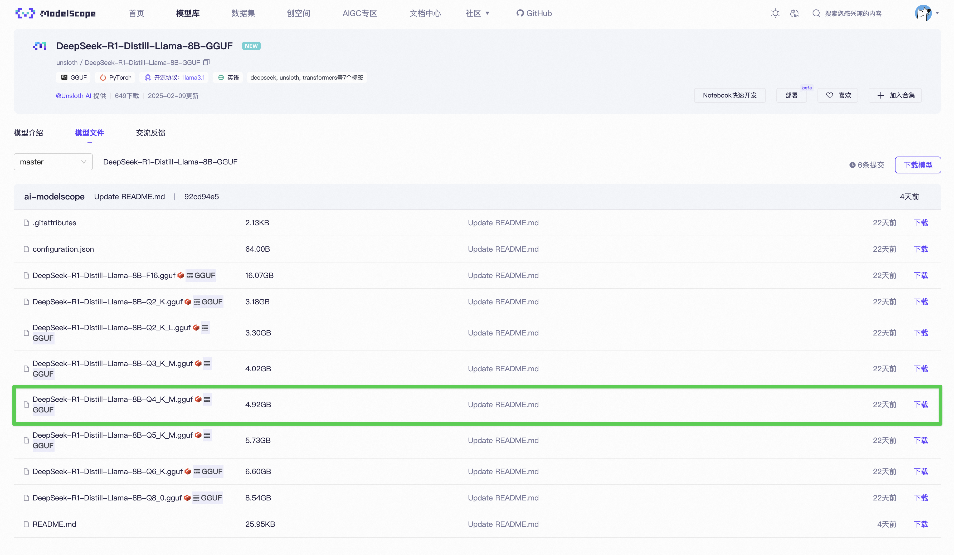
Task: Click LFS cube icon beside Q8_0.gguf
Action: [187, 498]
